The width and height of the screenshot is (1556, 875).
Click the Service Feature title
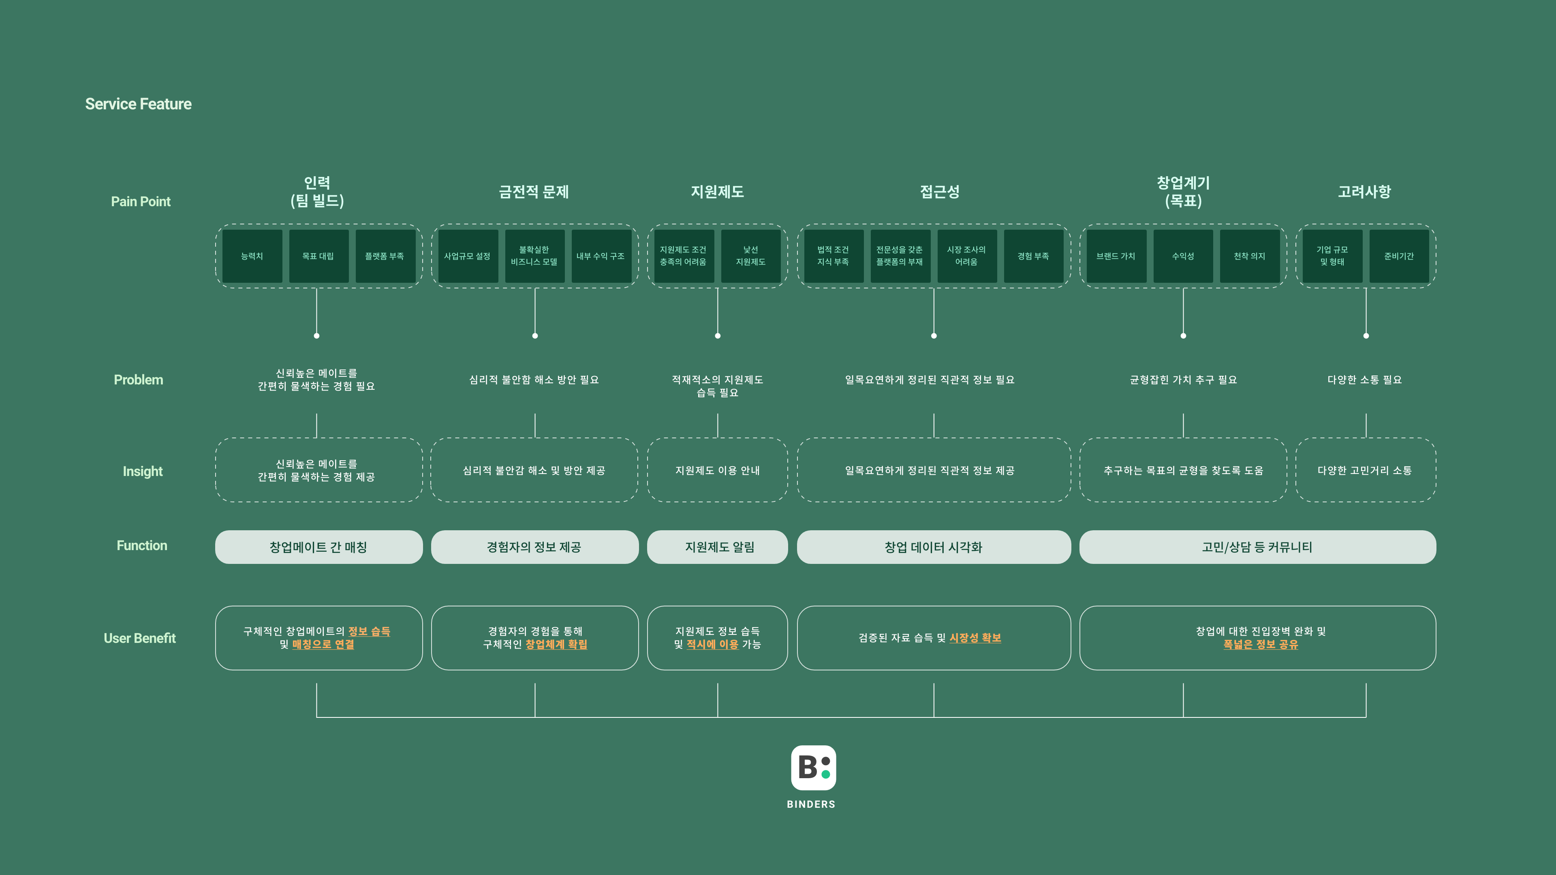click(138, 104)
